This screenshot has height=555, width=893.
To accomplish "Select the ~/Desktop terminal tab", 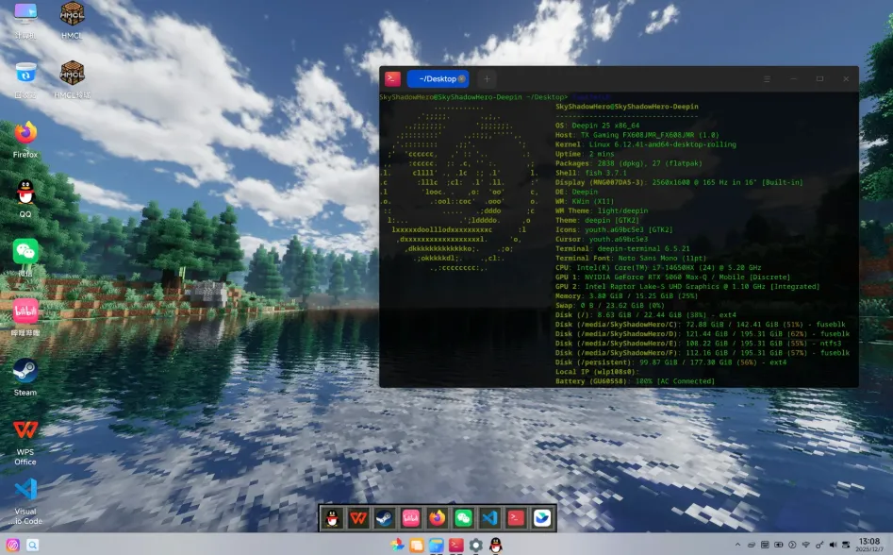I will pyautogui.click(x=438, y=79).
